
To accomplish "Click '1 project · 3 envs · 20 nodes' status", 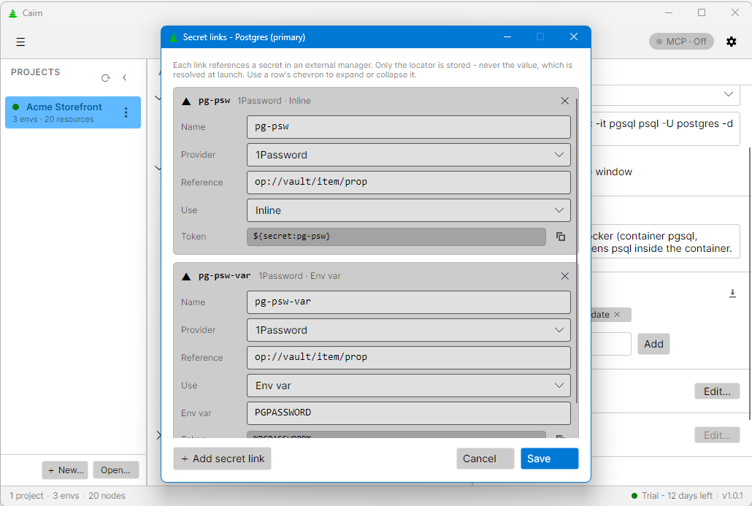I will click(68, 496).
